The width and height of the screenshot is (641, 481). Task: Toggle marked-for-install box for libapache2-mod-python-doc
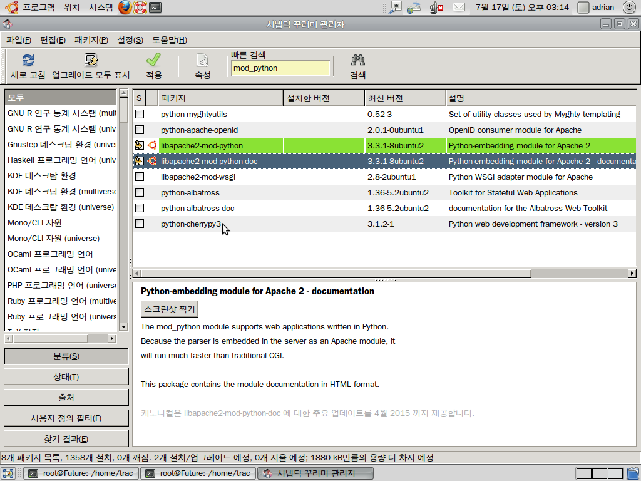140,161
